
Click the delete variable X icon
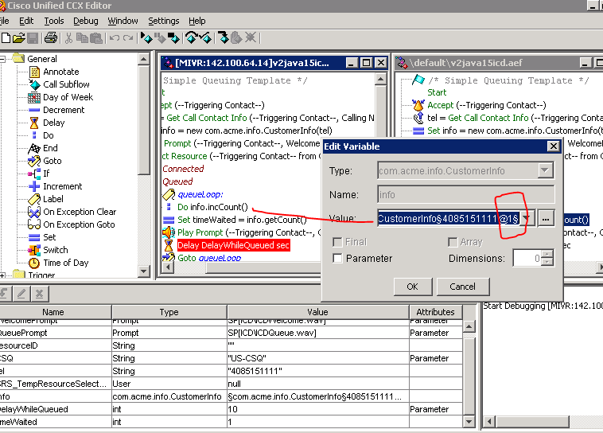pos(39,294)
